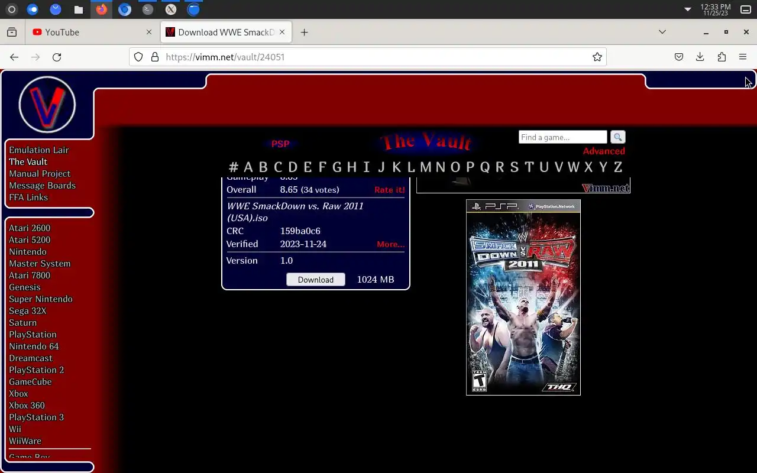Click the Firefox icon in the taskbar
Screen dimensions: 757x473
pyautogui.click(x=102, y=9)
